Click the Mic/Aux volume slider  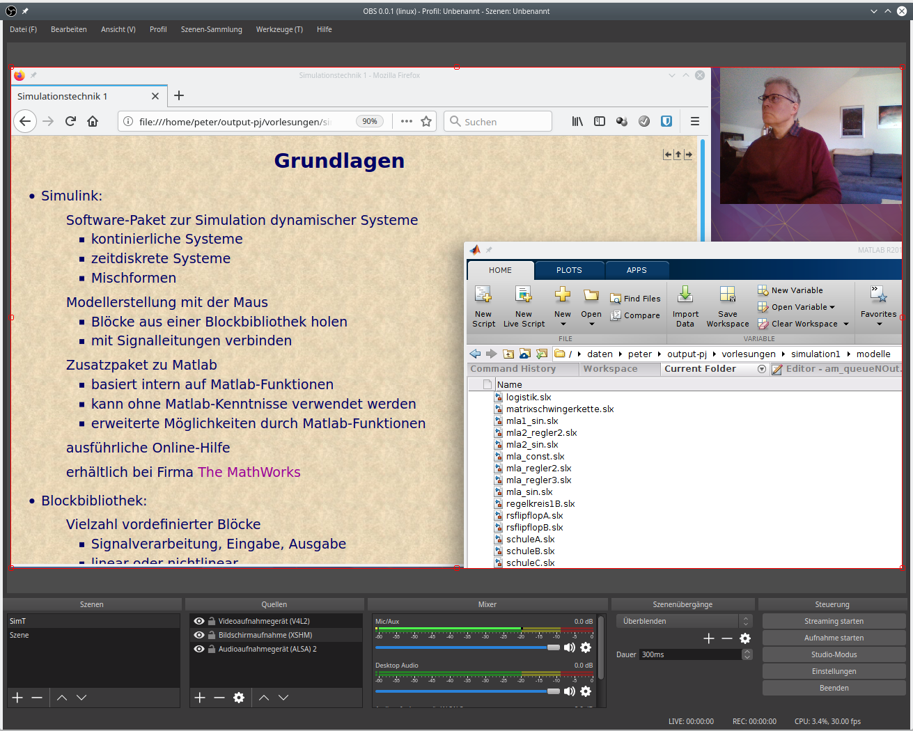(x=467, y=647)
